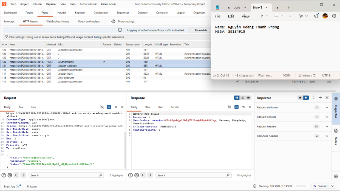This screenshot has height=191, width=340.
Task: Open Notepad settings gear icon
Action: click(x=334, y=16)
